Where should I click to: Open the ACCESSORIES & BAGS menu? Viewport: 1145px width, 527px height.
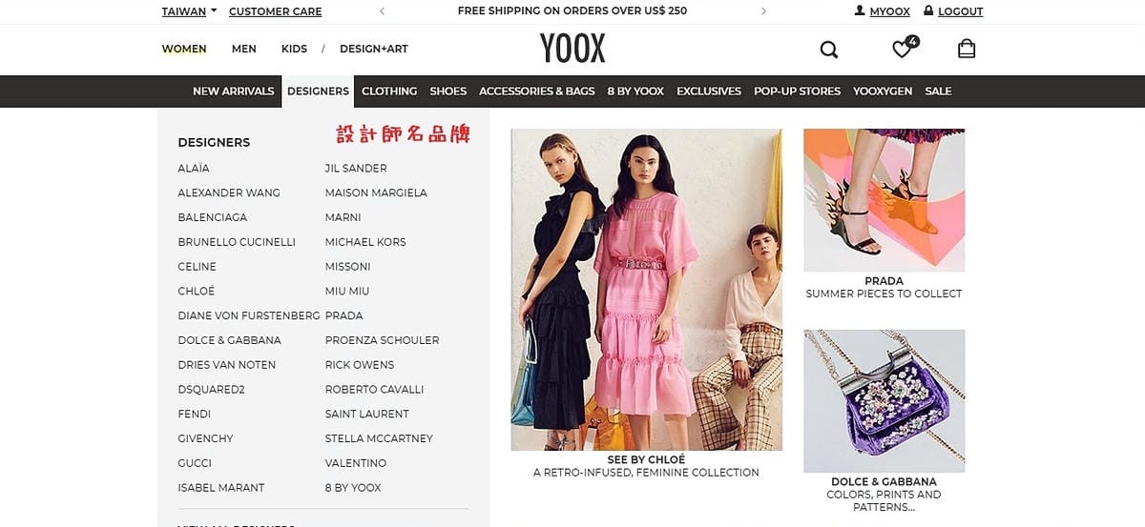click(536, 91)
